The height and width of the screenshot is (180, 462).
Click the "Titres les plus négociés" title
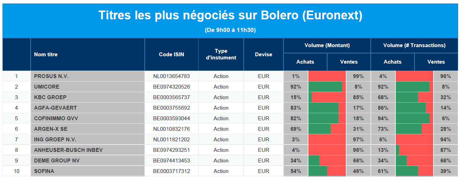pos(230,15)
